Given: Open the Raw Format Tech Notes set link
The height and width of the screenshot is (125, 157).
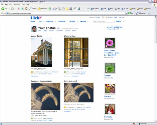Looking at the screenshot, I should 112,53.
